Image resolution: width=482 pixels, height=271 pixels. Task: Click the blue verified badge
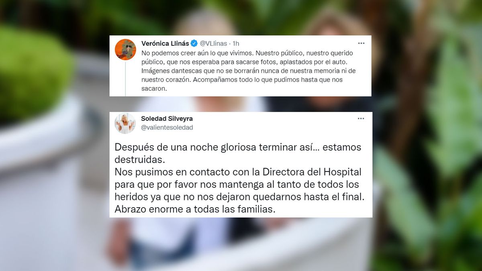(x=194, y=43)
